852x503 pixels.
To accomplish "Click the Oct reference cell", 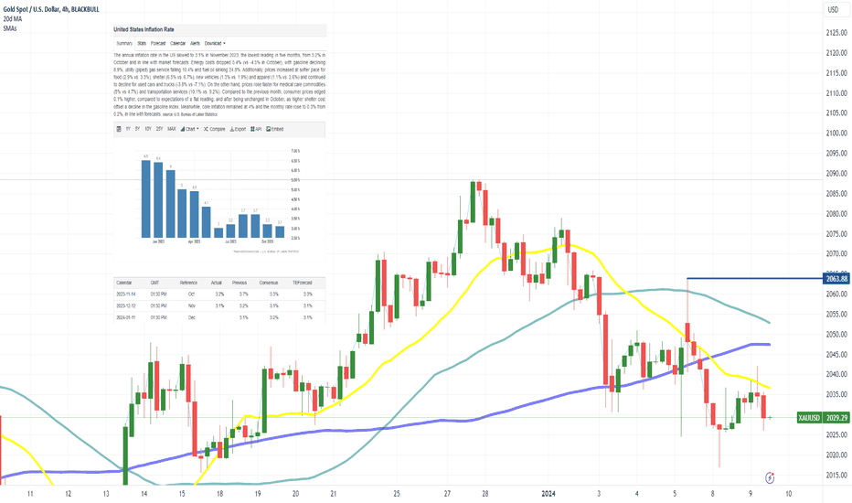I will tap(191, 294).
